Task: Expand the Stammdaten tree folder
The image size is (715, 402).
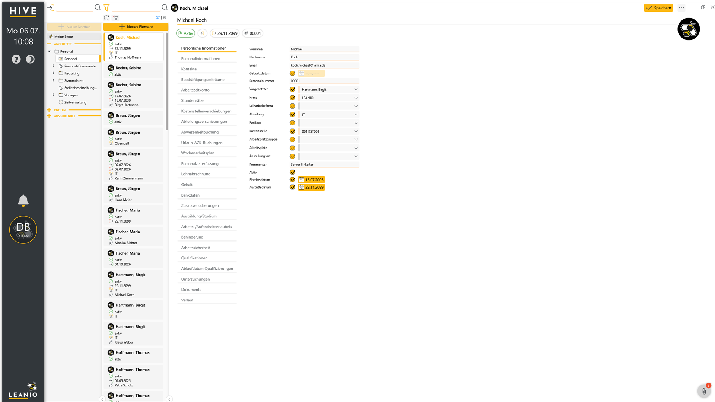Action: (54, 80)
